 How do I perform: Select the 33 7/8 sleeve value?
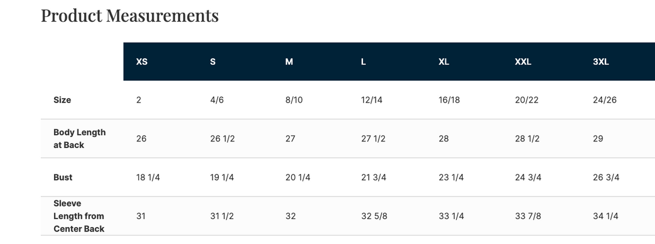(528, 216)
